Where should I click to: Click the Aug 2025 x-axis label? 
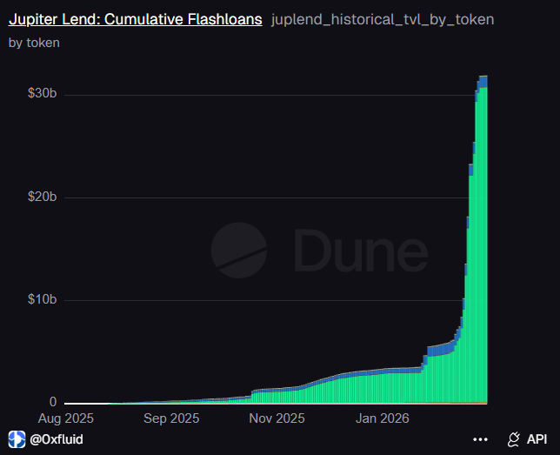click(x=66, y=418)
